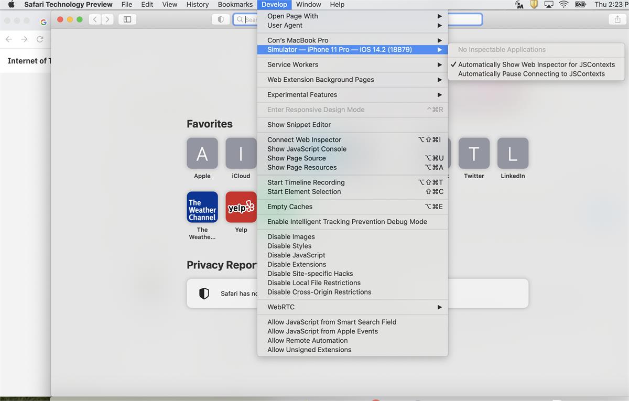
Task: Select Start Timeline Recording
Action: click(x=353, y=182)
